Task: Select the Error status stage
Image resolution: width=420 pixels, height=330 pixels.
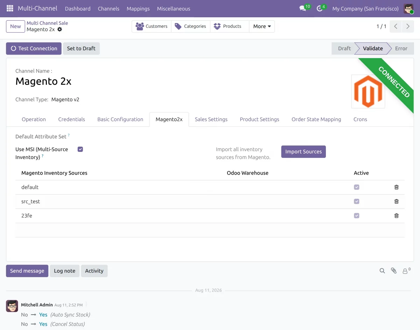Action: point(401,49)
